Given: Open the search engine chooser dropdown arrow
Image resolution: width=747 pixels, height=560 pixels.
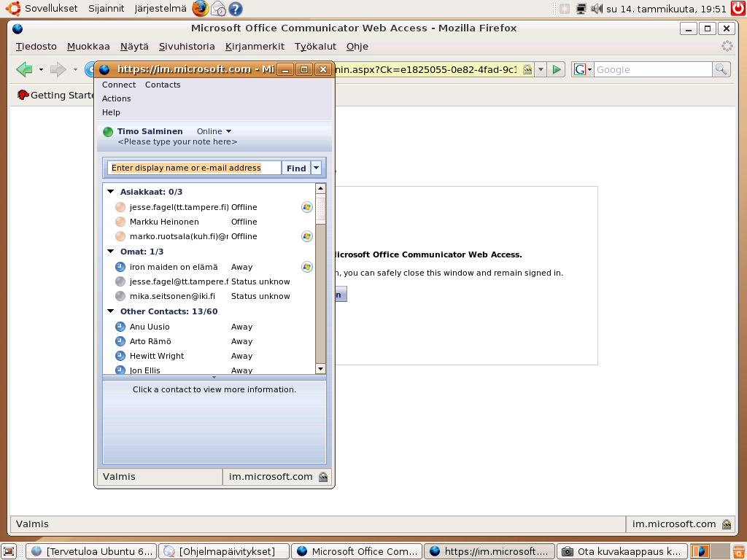Looking at the screenshot, I should (589, 69).
